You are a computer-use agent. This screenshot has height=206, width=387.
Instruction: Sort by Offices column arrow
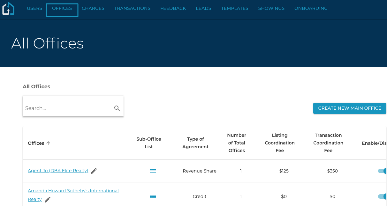point(49,143)
